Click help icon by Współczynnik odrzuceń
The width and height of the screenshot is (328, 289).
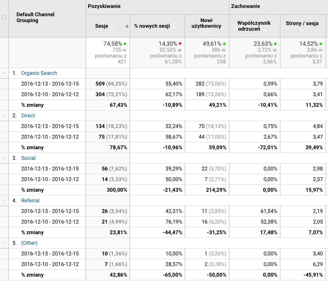(265, 29)
